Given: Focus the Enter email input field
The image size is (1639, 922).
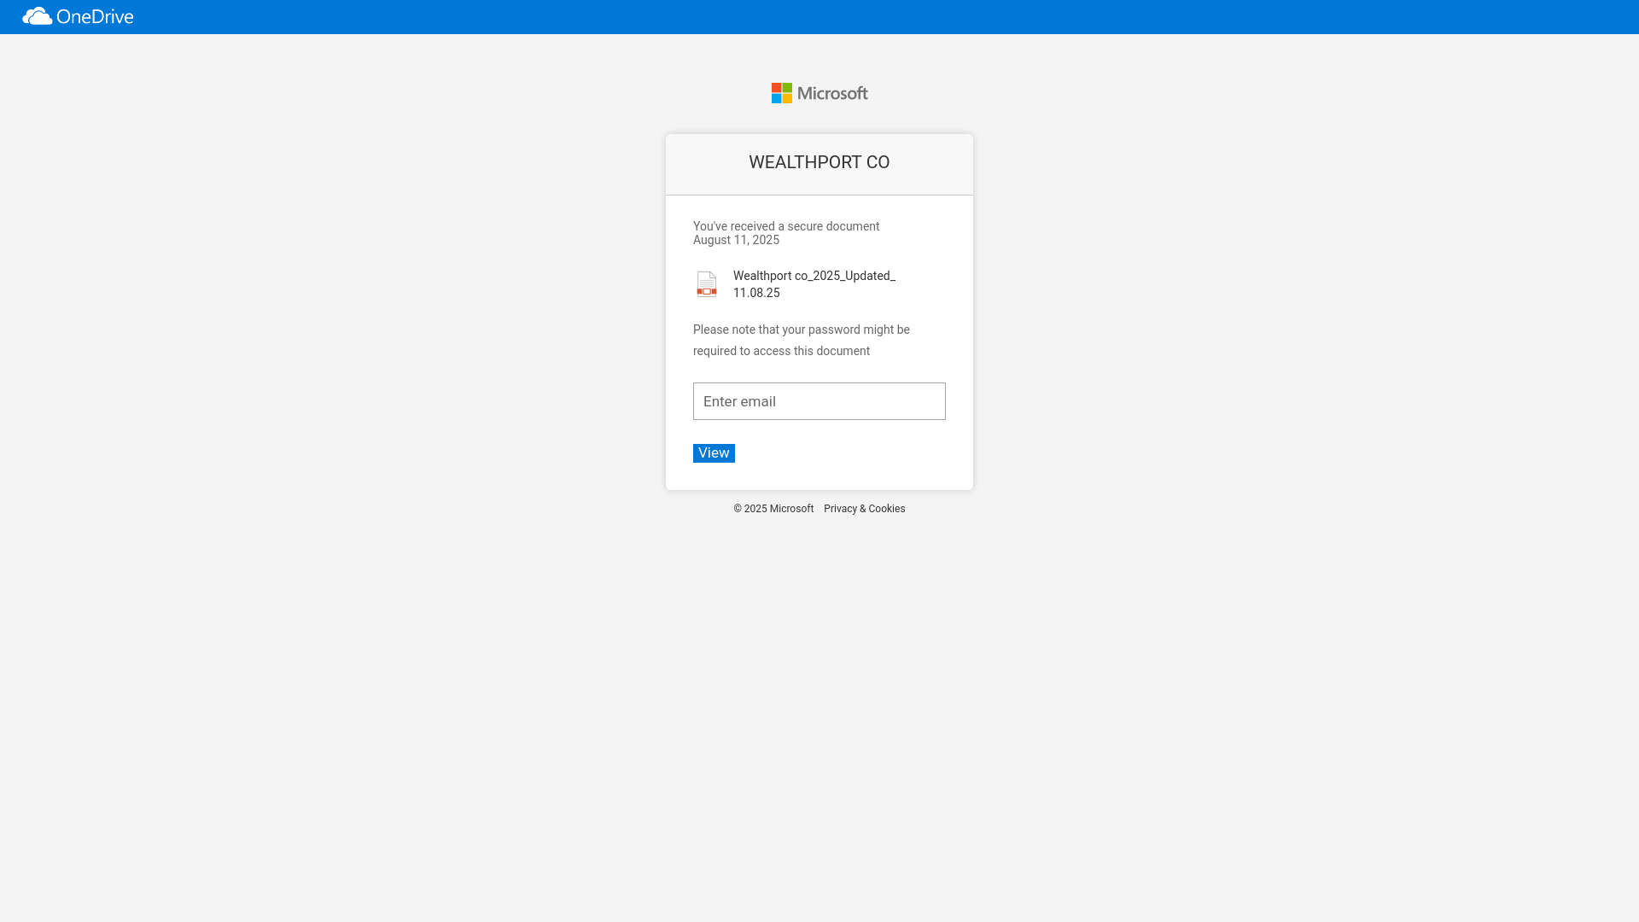Looking at the screenshot, I should (819, 401).
